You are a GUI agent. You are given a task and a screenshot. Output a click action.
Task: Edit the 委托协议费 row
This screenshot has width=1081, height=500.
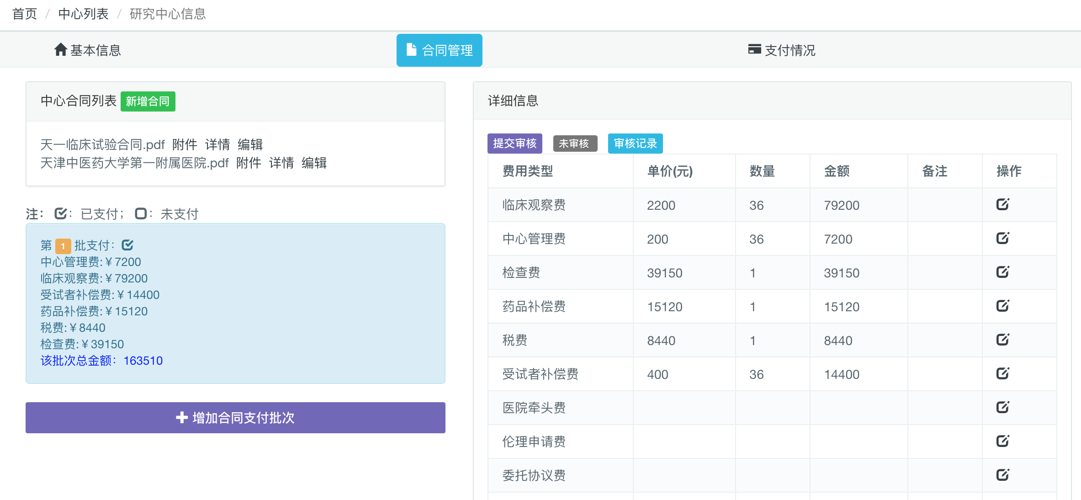1002,475
